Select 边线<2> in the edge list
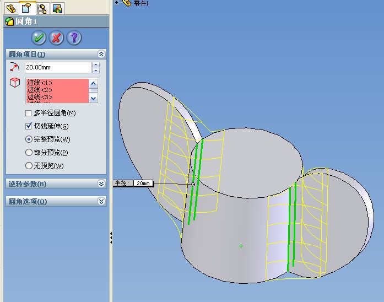Image resolution: width=384 pixels, height=302 pixels. point(40,90)
